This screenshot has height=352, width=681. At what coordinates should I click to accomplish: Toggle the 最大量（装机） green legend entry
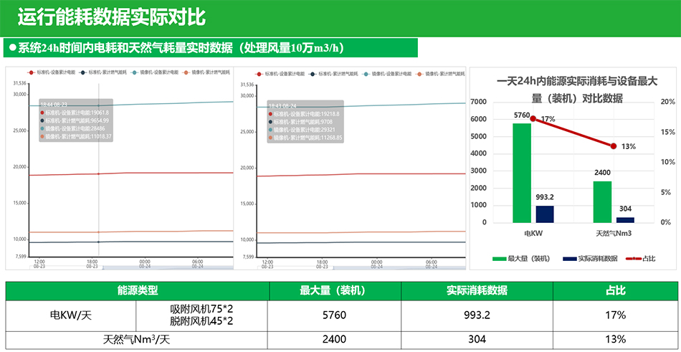tap(521, 259)
